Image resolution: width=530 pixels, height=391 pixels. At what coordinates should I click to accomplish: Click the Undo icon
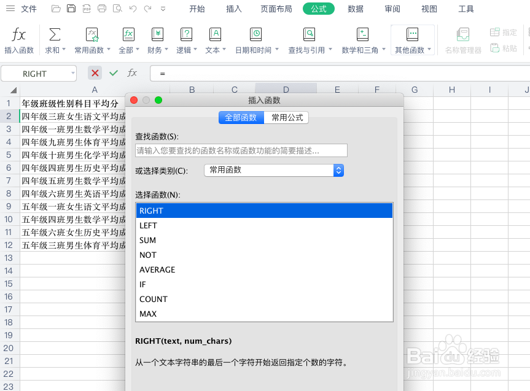point(132,8)
